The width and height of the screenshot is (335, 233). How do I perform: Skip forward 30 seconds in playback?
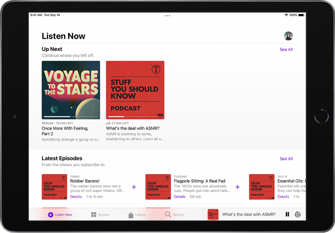tap(298, 214)
